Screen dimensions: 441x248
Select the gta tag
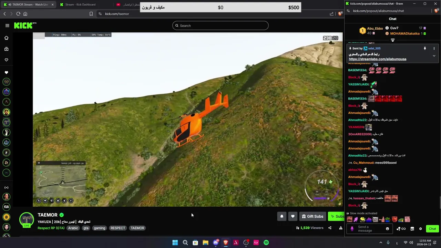[86, 228]
